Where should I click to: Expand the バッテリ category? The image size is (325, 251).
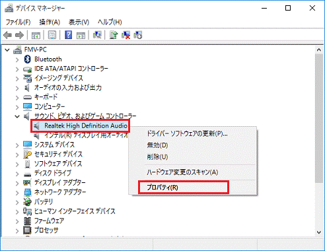tap(17, 202)
